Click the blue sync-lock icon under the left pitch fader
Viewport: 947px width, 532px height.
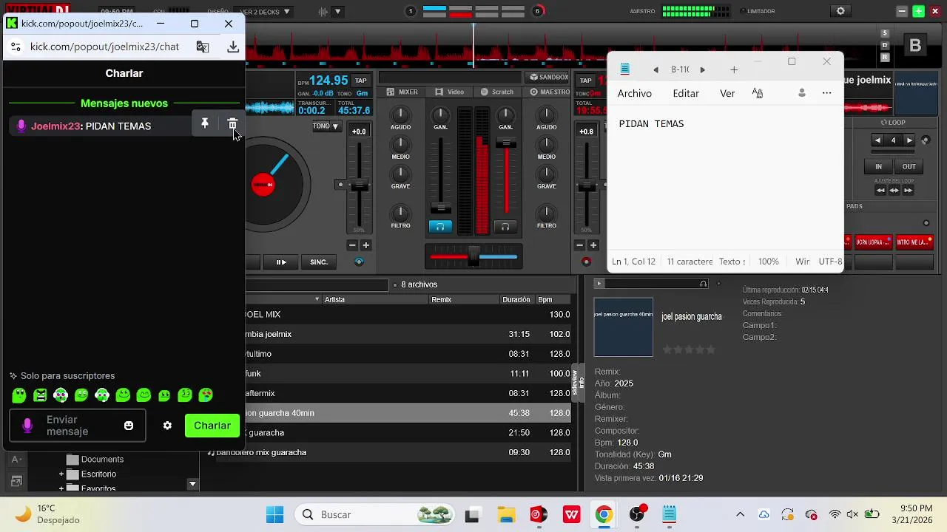click(359, 262)
